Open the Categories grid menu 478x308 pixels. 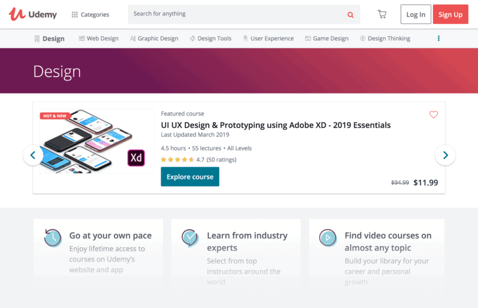point(90,14)
